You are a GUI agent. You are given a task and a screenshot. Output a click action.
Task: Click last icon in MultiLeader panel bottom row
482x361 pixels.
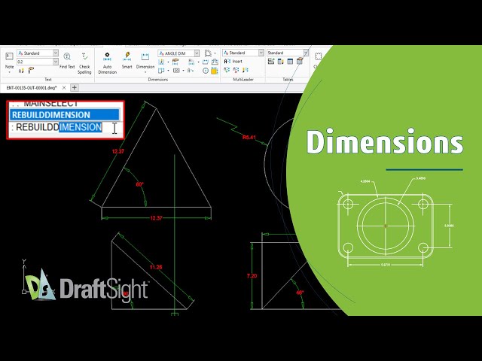(246, 70)
